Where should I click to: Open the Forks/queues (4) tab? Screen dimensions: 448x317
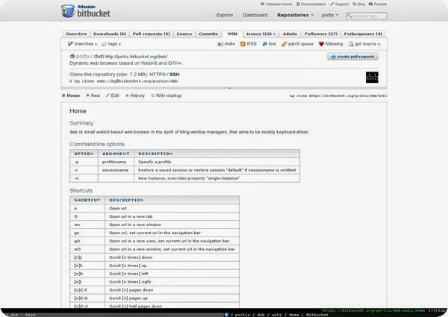click(363, 34)
